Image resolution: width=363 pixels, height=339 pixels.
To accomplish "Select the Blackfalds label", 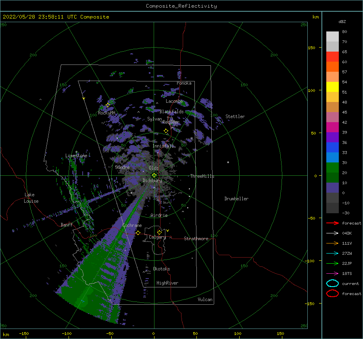I will tap(171, 112).
